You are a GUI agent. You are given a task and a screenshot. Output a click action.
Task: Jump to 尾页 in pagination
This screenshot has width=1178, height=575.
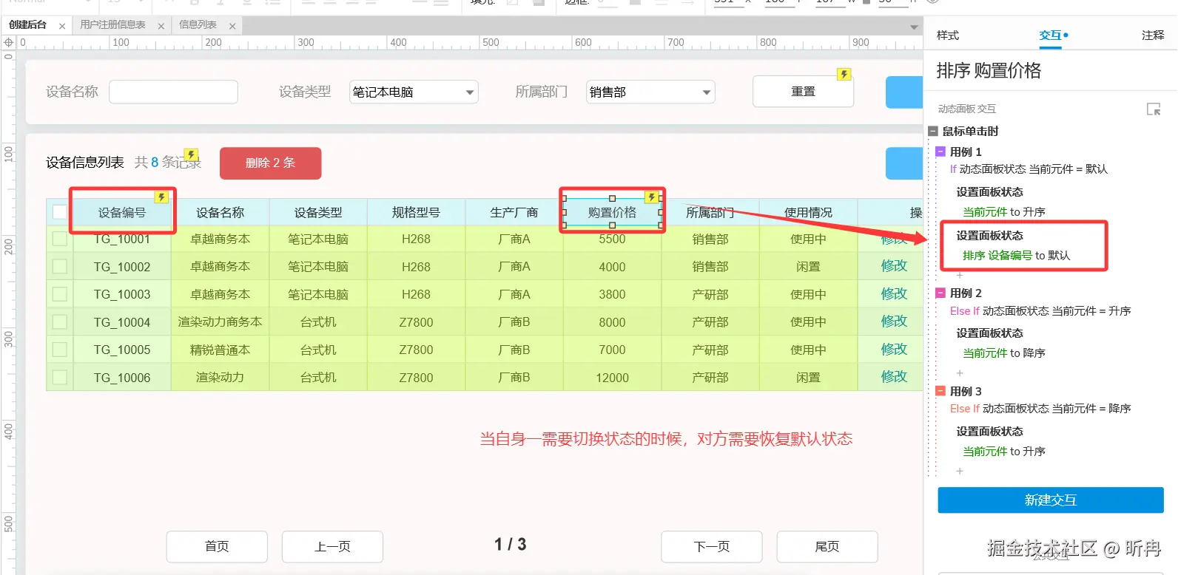827,546
